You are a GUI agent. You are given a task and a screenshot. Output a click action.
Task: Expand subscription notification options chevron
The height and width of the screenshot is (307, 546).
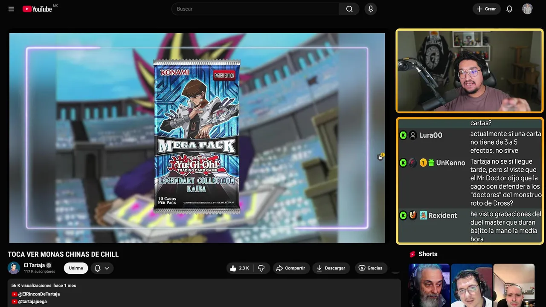click(x=107, y=268)
